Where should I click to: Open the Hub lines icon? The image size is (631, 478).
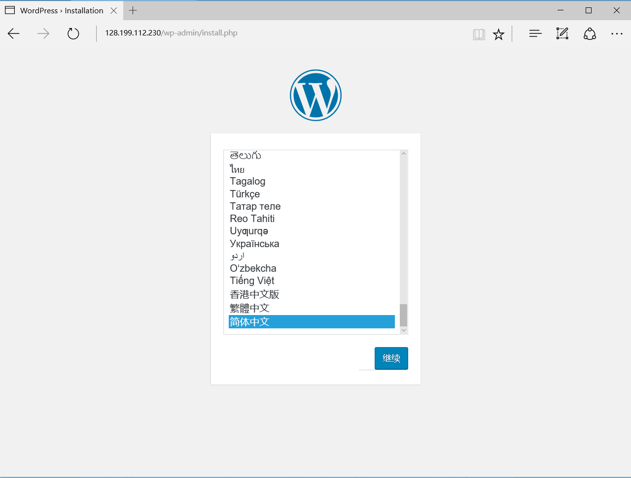tap(535, 33)
